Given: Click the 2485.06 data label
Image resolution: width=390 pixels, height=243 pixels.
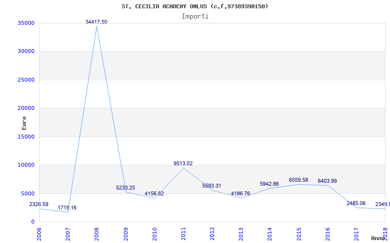Looking at the screenshot, I should (356, 204).
